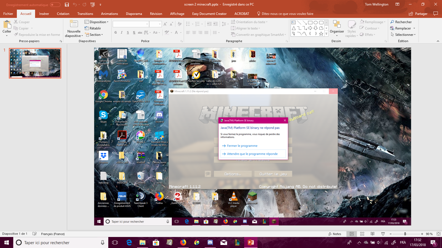Expand the Remplissage fill dropdown
The width and height of the screenshot is (442, 248).
coord(373,22)
